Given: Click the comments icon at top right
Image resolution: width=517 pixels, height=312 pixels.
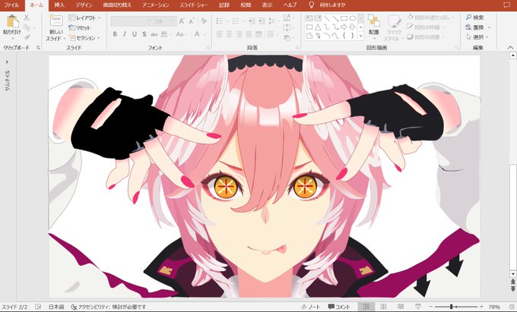Looking at the screenshot, I should [507, 5].
